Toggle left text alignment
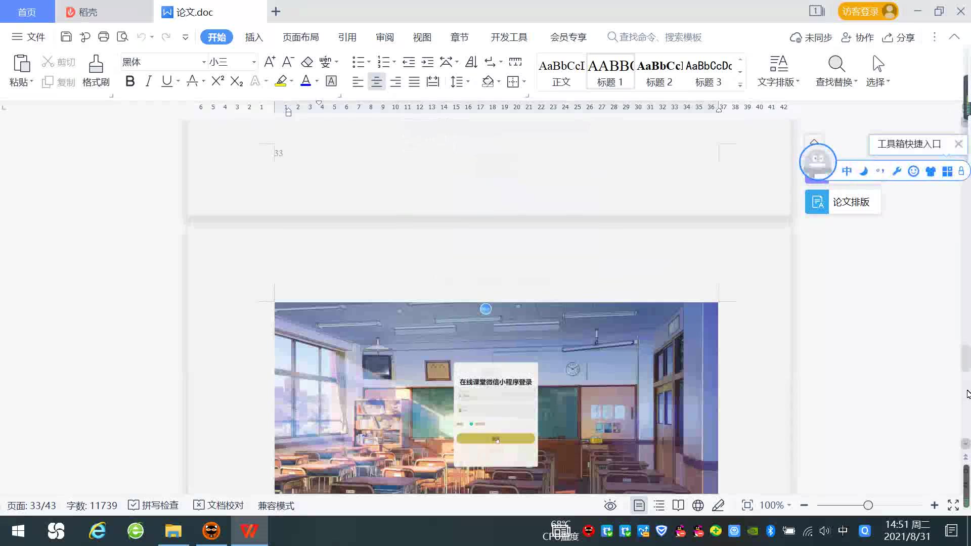Viewport: 971px width, 546px height. tap(358, 81)
